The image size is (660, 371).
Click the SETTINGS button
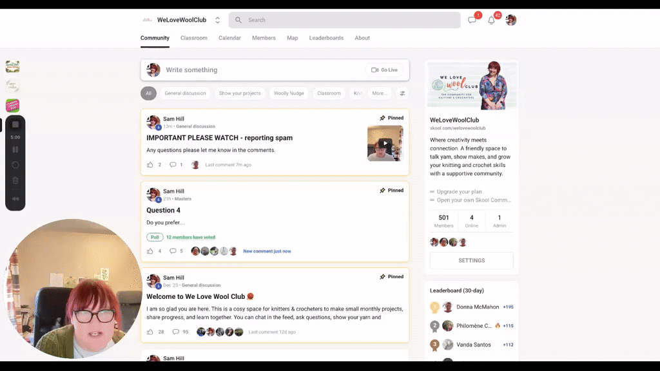click(x=471, y=260)
